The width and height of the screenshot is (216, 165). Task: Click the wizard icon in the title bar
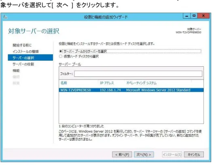(5, 17)
